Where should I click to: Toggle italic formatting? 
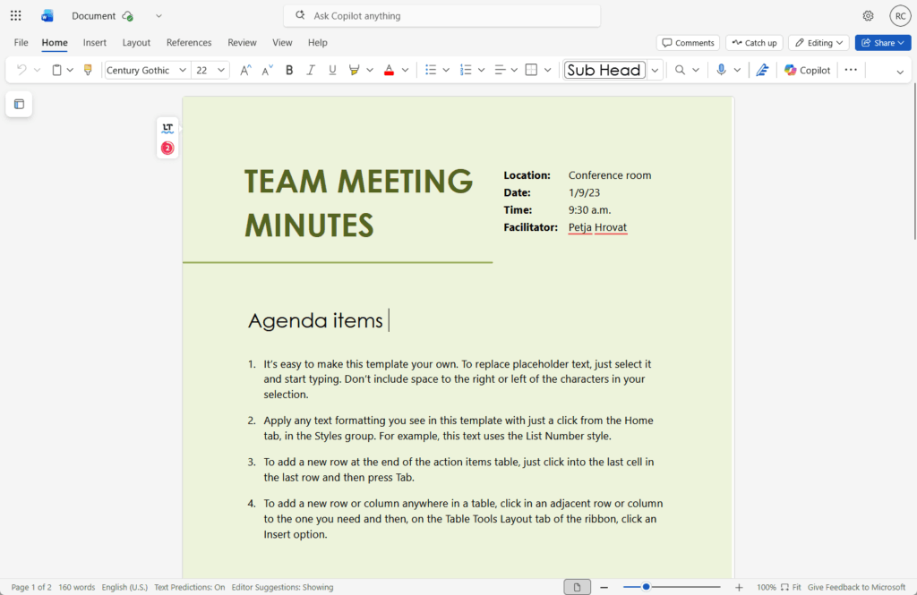311,70
